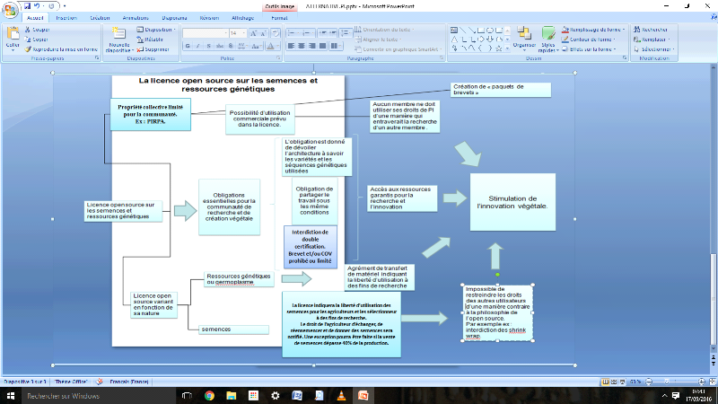Open VLC from the Windows taskbar
This screenshot has width=718, height=404.
(340, 395)
